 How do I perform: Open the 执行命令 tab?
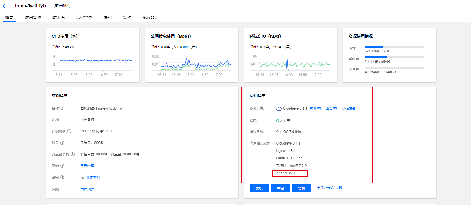point(151,17)
